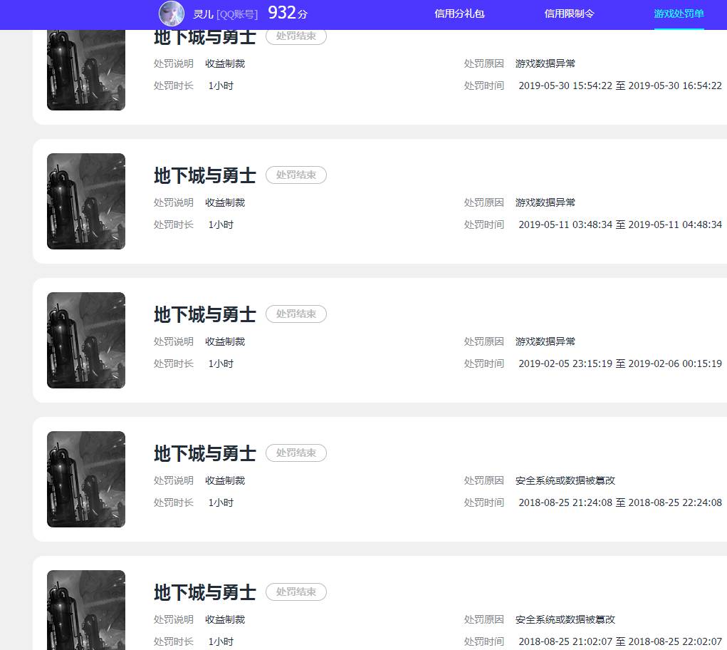Click 处罚结束 badge on the 21:02:07 record

[296, 592]
